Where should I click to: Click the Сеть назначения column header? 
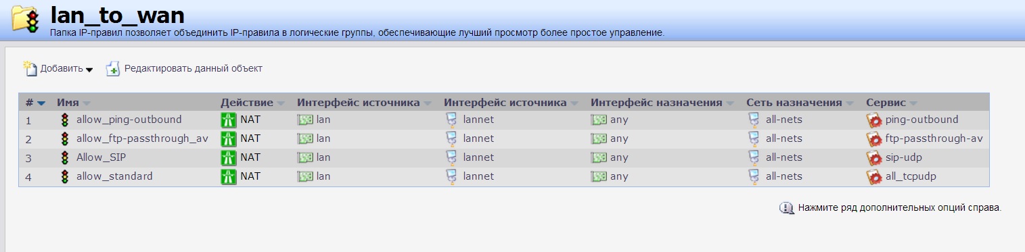(x=794, y=103)
